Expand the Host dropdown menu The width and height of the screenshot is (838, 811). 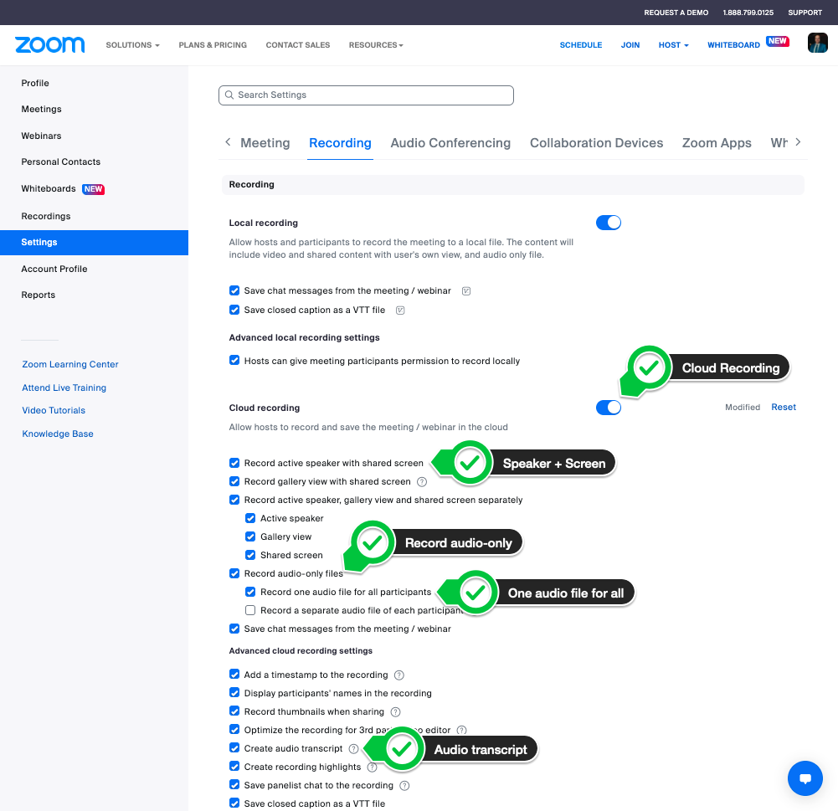(x=673, y=45)
